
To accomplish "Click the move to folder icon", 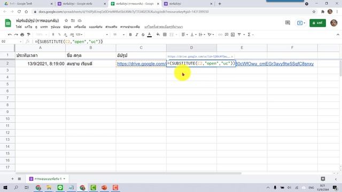I will tap(73, 21).
